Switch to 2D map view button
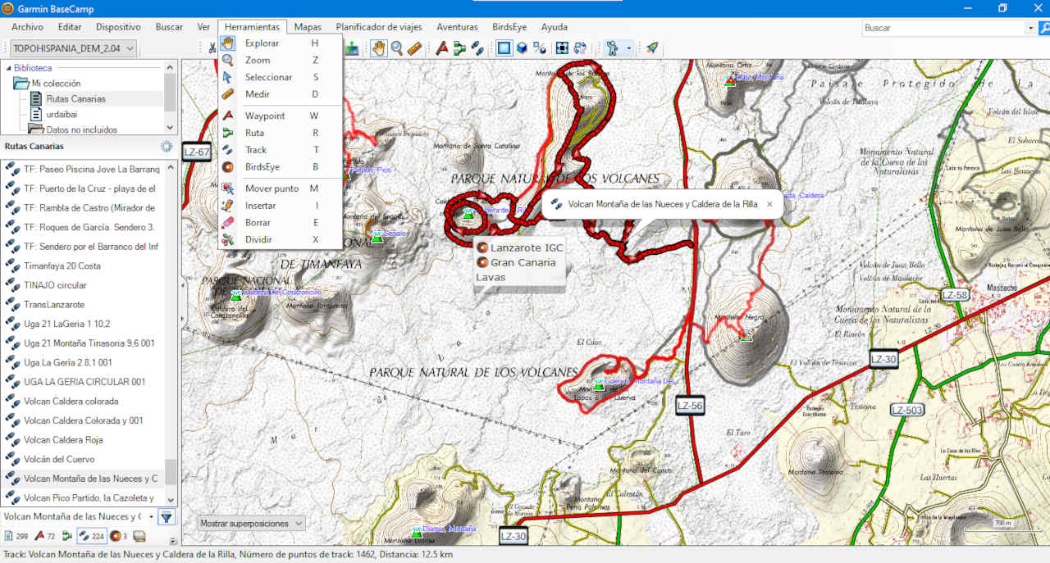The height and width of the screenshot is (563, 1050). coord(504,48)
